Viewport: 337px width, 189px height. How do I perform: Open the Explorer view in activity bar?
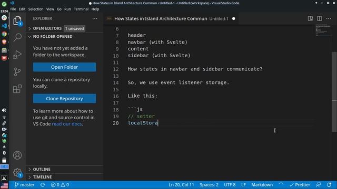click(17, 21)
